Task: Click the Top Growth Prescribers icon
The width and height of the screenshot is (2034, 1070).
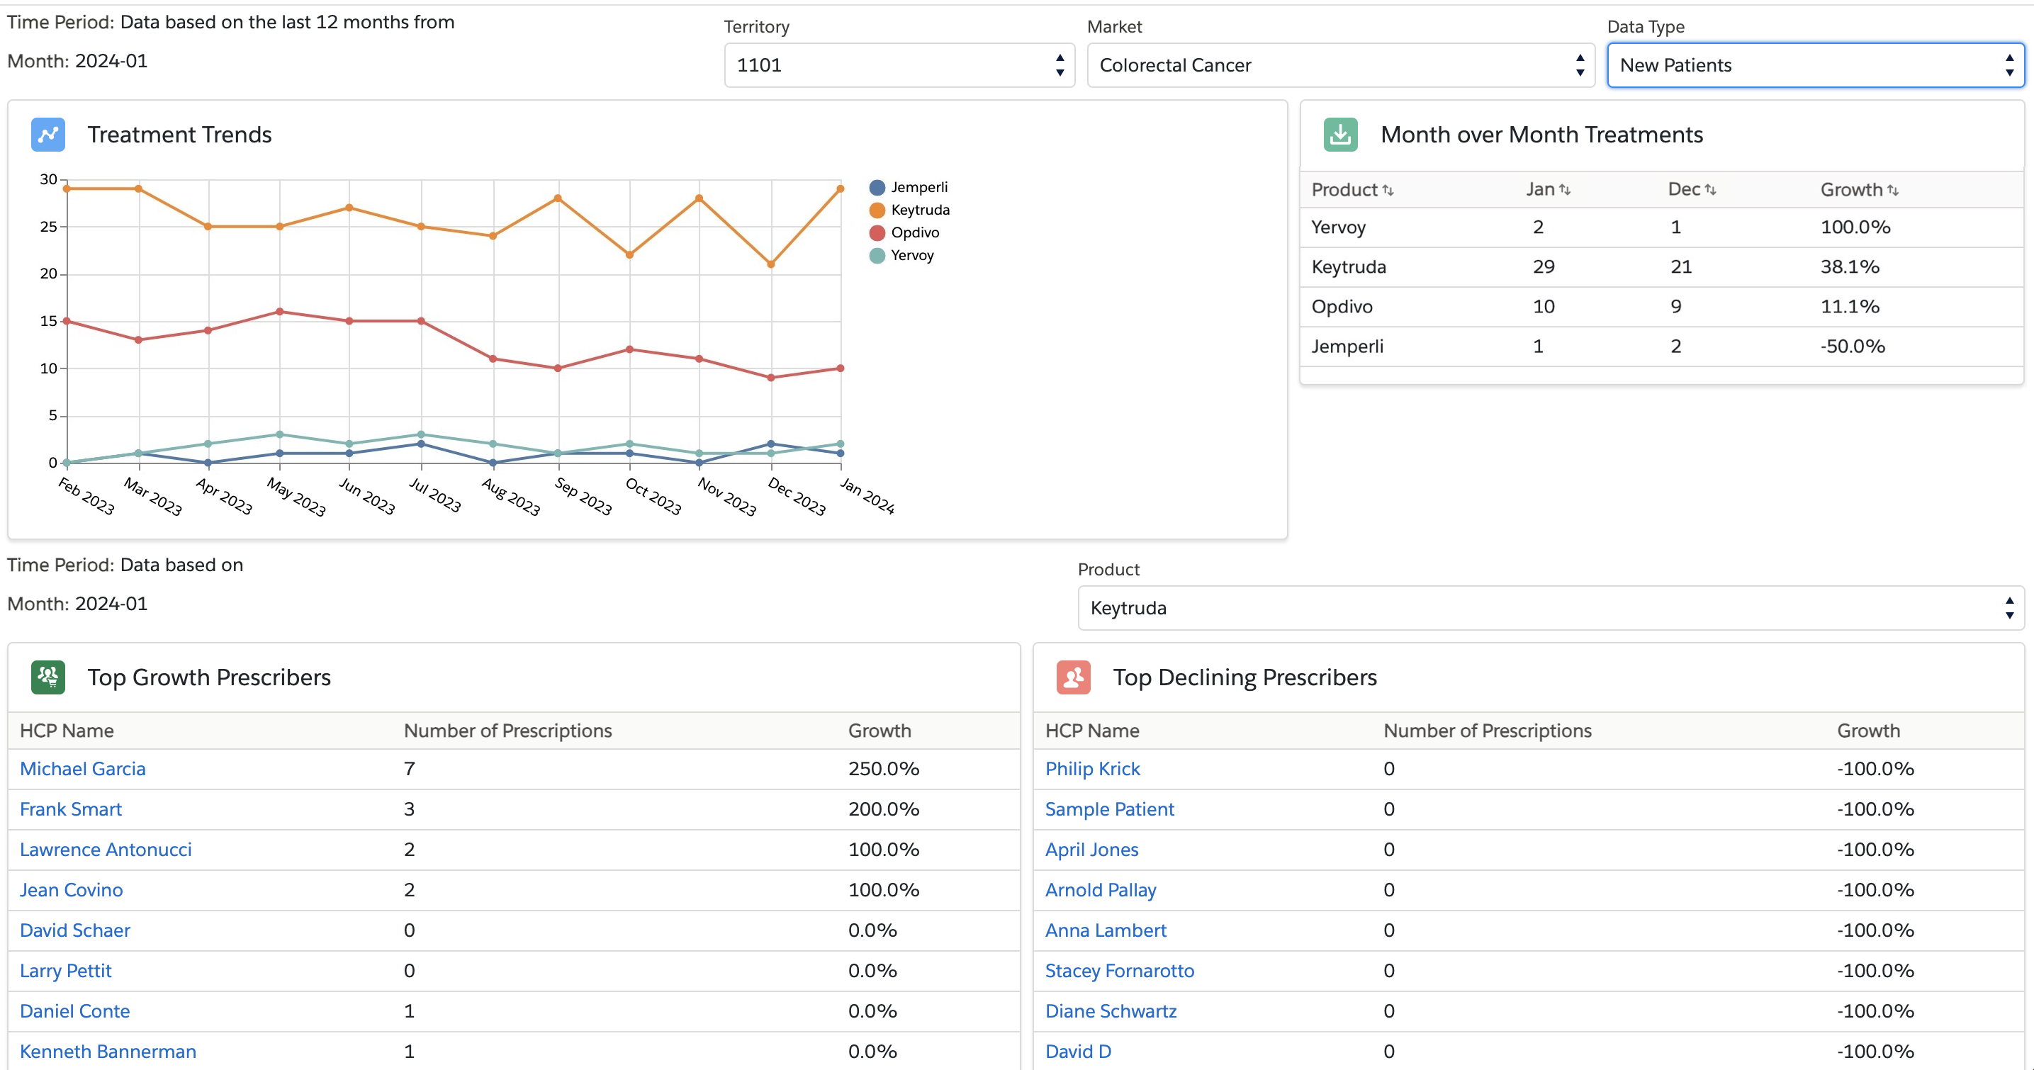Action: 47,677
